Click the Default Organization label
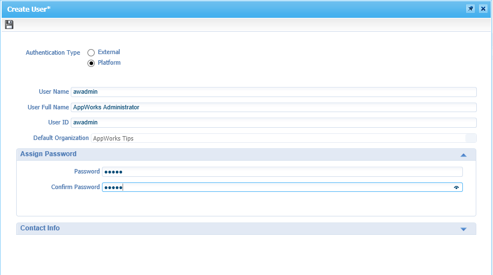493x275 pixels. pyautogui.click(x=61, y=138)
